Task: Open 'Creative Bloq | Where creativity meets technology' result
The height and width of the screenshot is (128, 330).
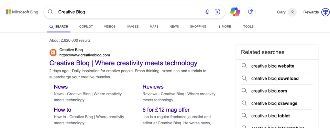Action: 123,63
